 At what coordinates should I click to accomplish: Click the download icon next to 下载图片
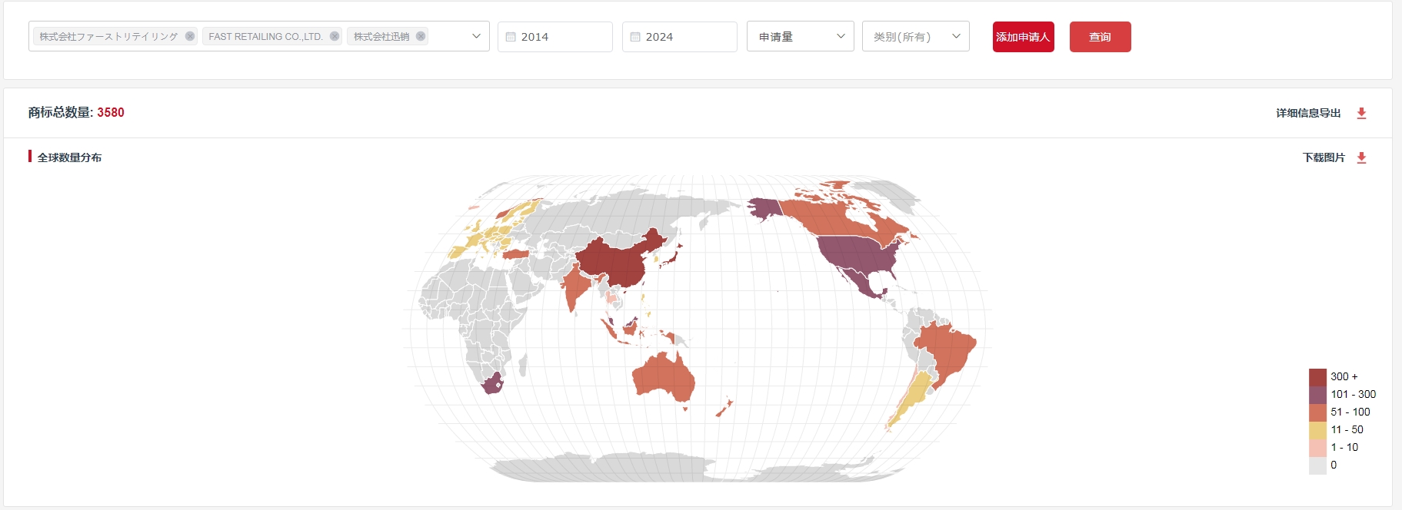pos(1361,157)
